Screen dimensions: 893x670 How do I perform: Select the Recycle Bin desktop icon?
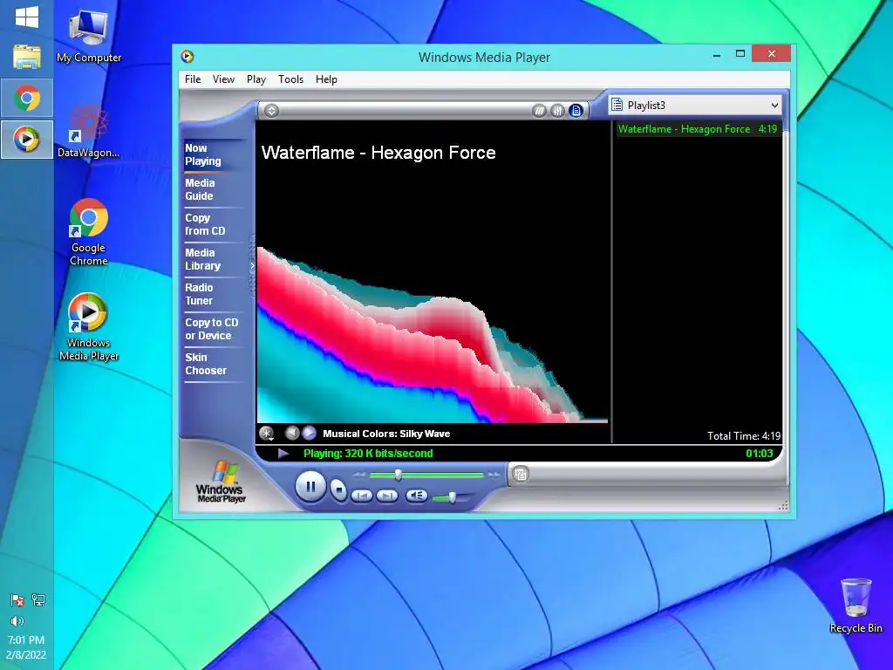[x=856, y=606]
